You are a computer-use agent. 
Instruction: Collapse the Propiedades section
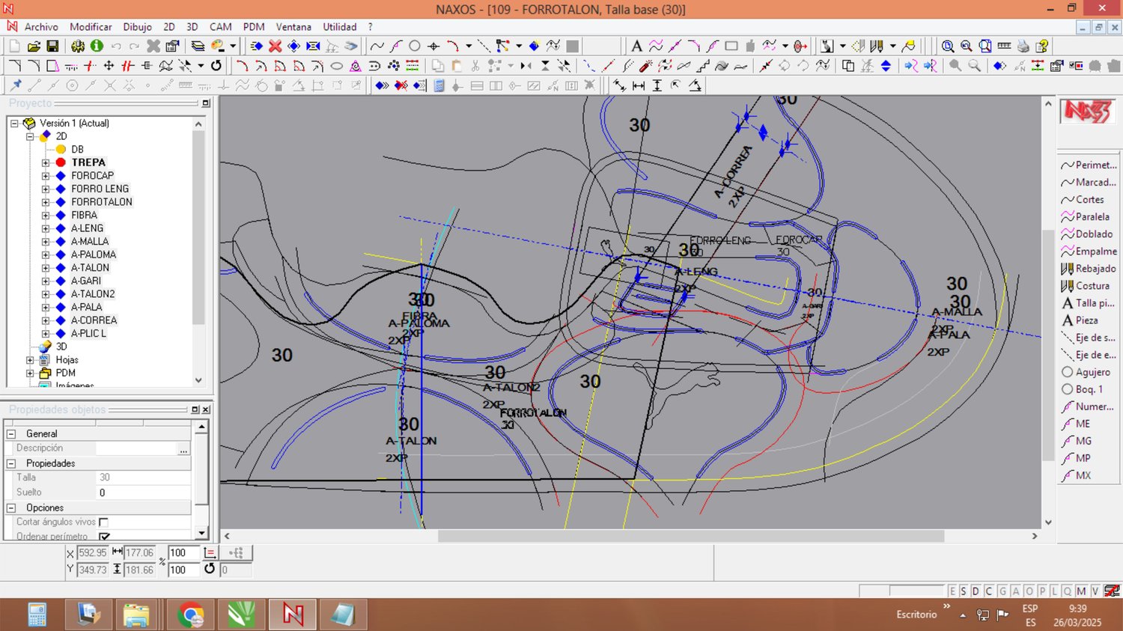pyautogui.click(x=11, y=463)
